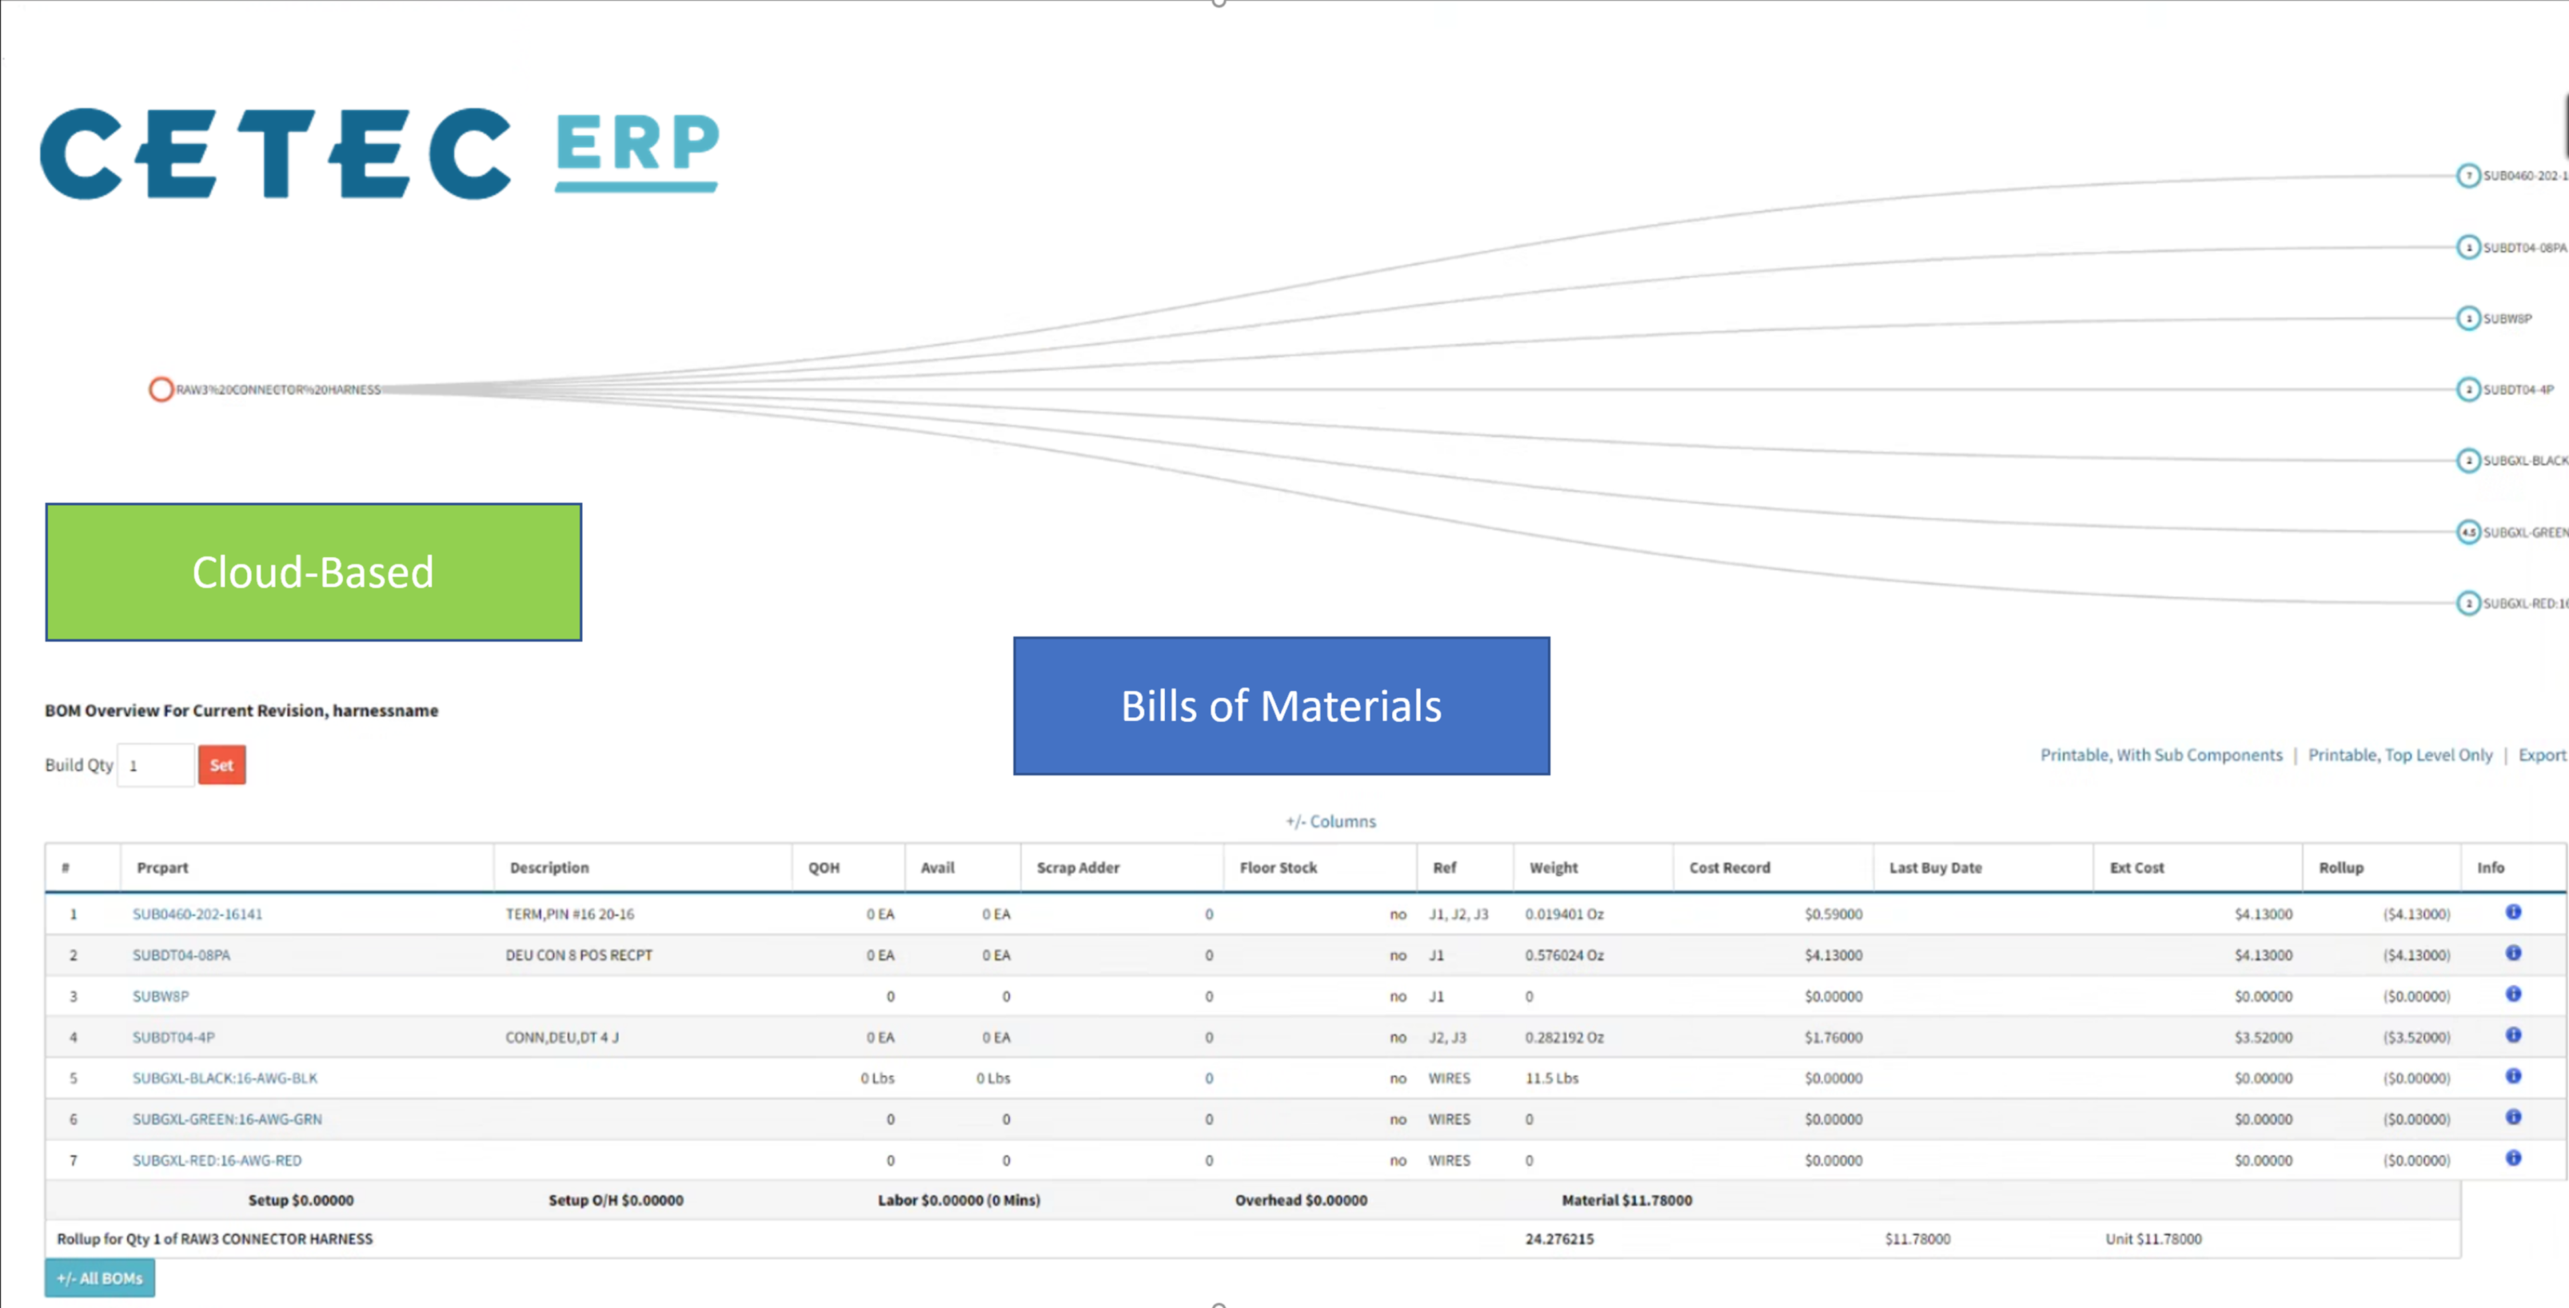Click the SUBW8P tree node circle

point(2468,318)
